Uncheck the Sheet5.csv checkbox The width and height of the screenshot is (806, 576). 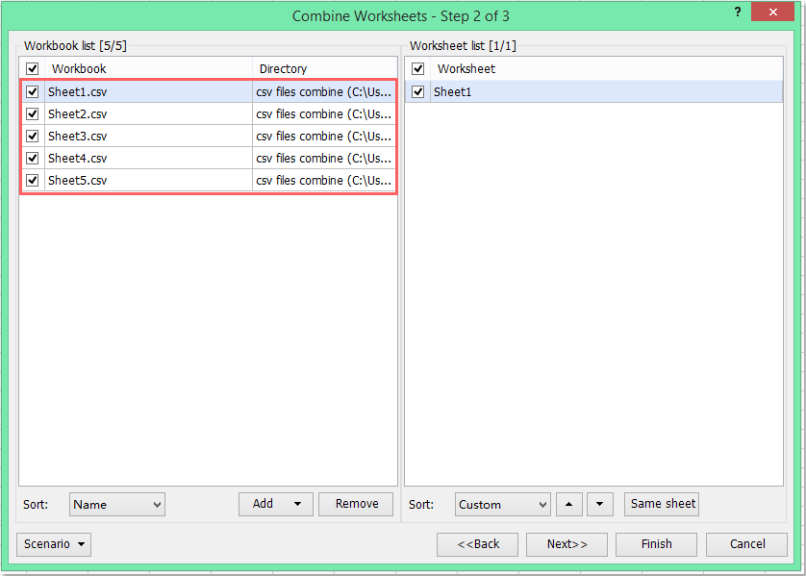click(33, 180)
